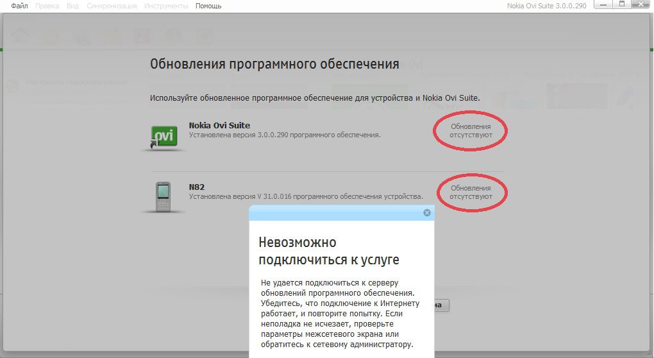Click the 3.0.0.290 installed version text
Image resolution: width=654 pixels, height=358 pixels.
pos(285,135)
